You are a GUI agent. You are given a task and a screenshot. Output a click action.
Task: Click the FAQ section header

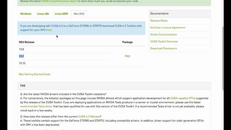(x=114, y=86)
